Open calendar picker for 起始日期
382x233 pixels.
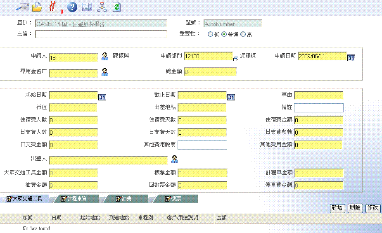pos(102,97)
